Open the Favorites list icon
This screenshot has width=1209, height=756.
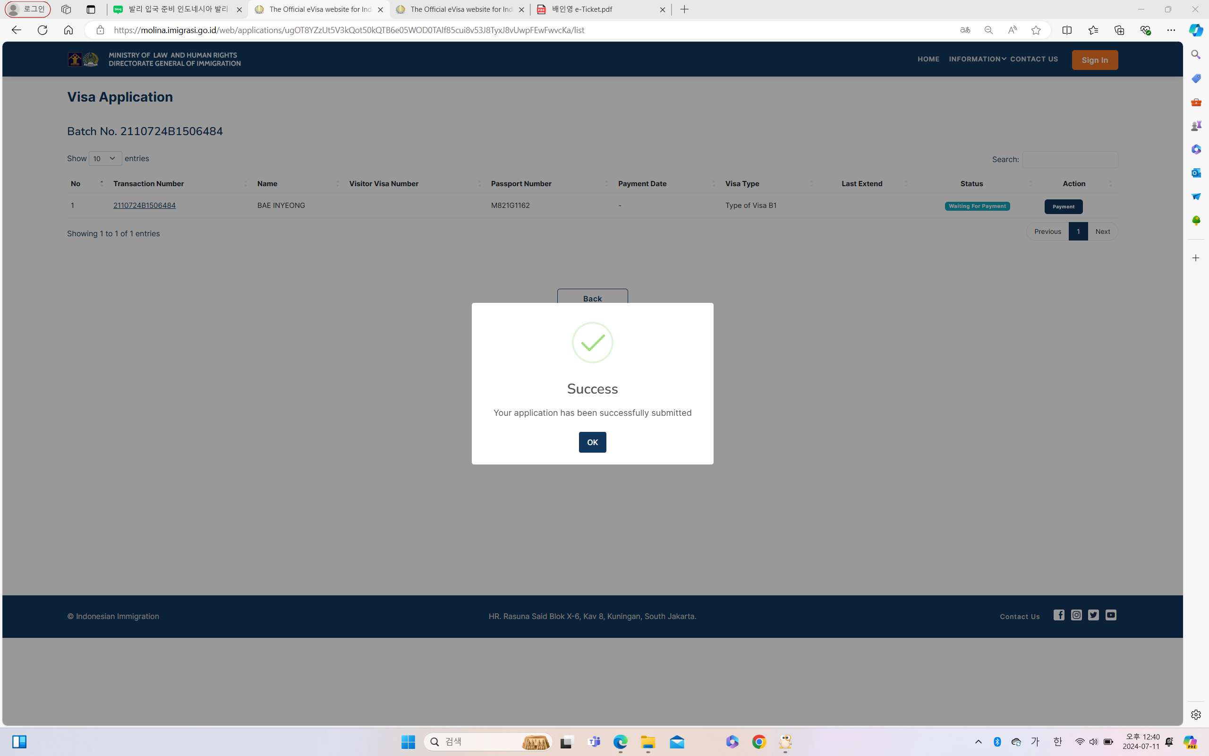point(1093,30)
